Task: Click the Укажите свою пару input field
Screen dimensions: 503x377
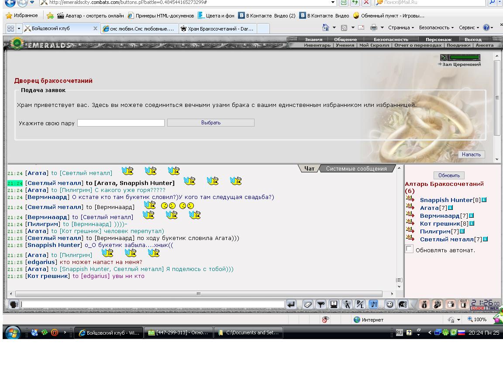Action: 121,123
